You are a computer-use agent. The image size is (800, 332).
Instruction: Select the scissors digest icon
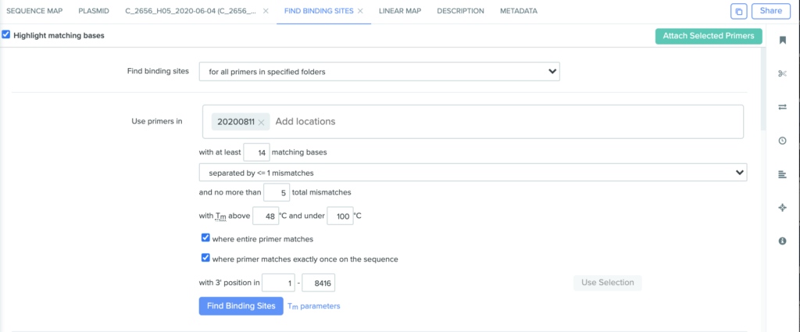(782, 73)
